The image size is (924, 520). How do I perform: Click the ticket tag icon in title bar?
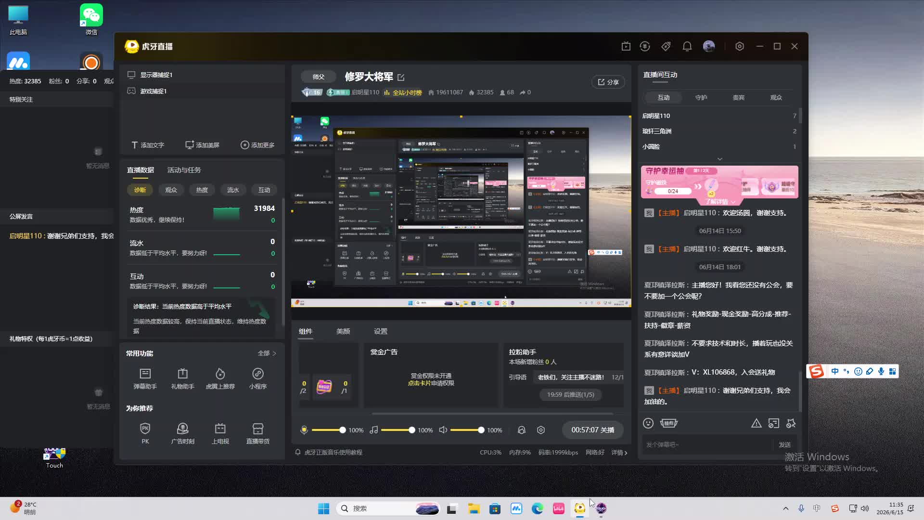click(x=666, y=46)
